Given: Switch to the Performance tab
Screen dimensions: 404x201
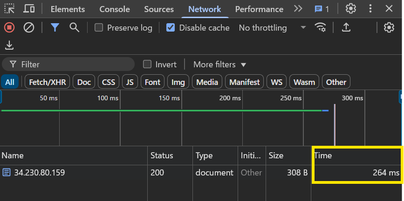Looking at the screenshot, I should (259, 9).
